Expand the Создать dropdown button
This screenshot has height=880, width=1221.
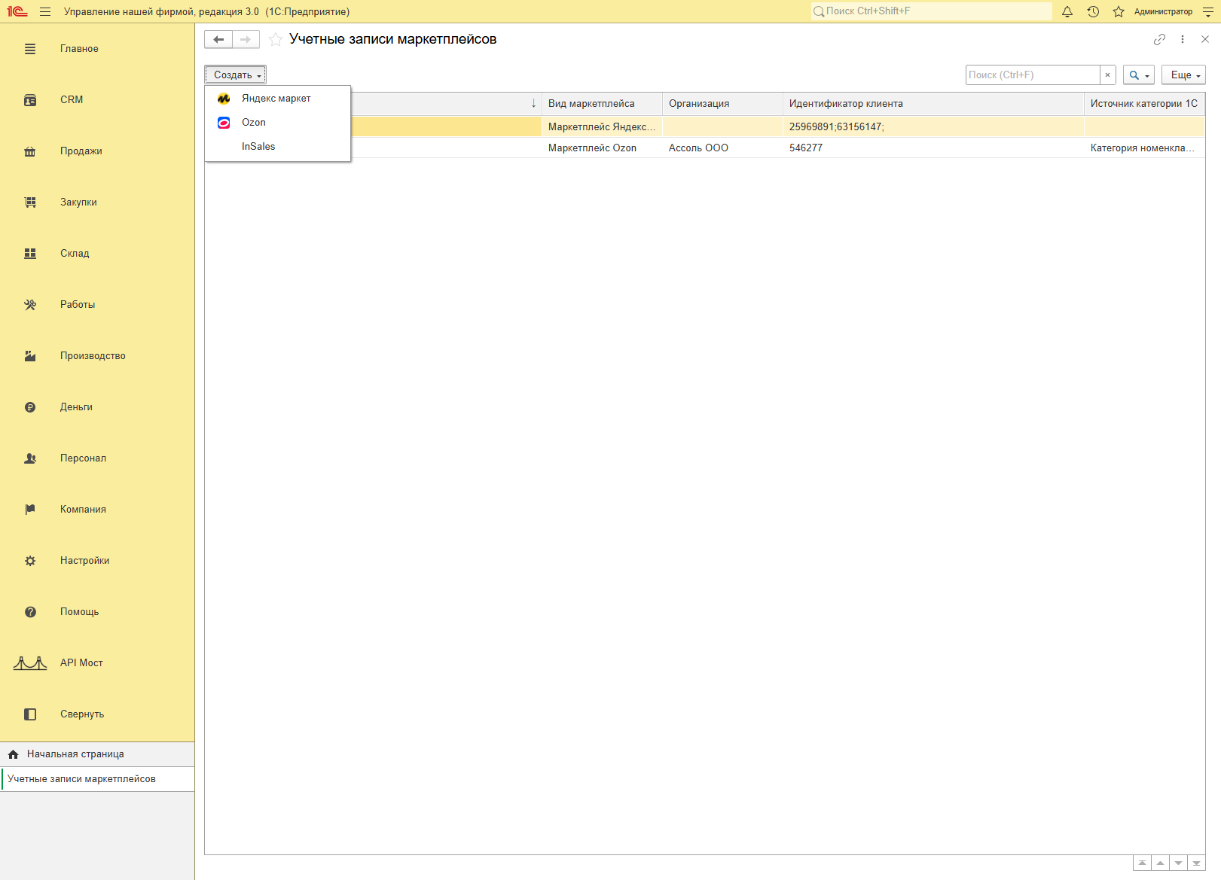[x=236, y=75]
